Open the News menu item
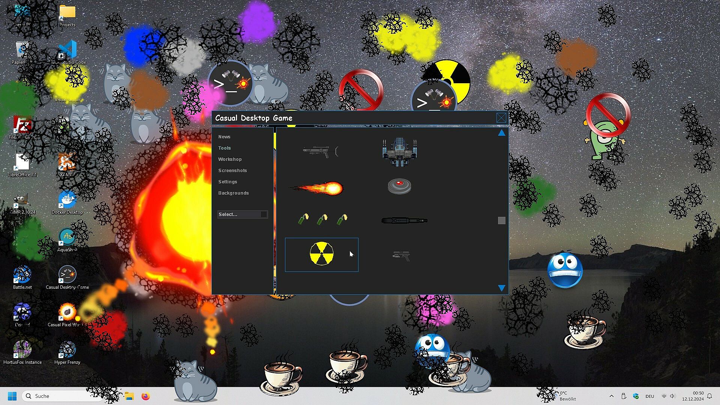Viewport: 720px width, 405px height. 224,137
